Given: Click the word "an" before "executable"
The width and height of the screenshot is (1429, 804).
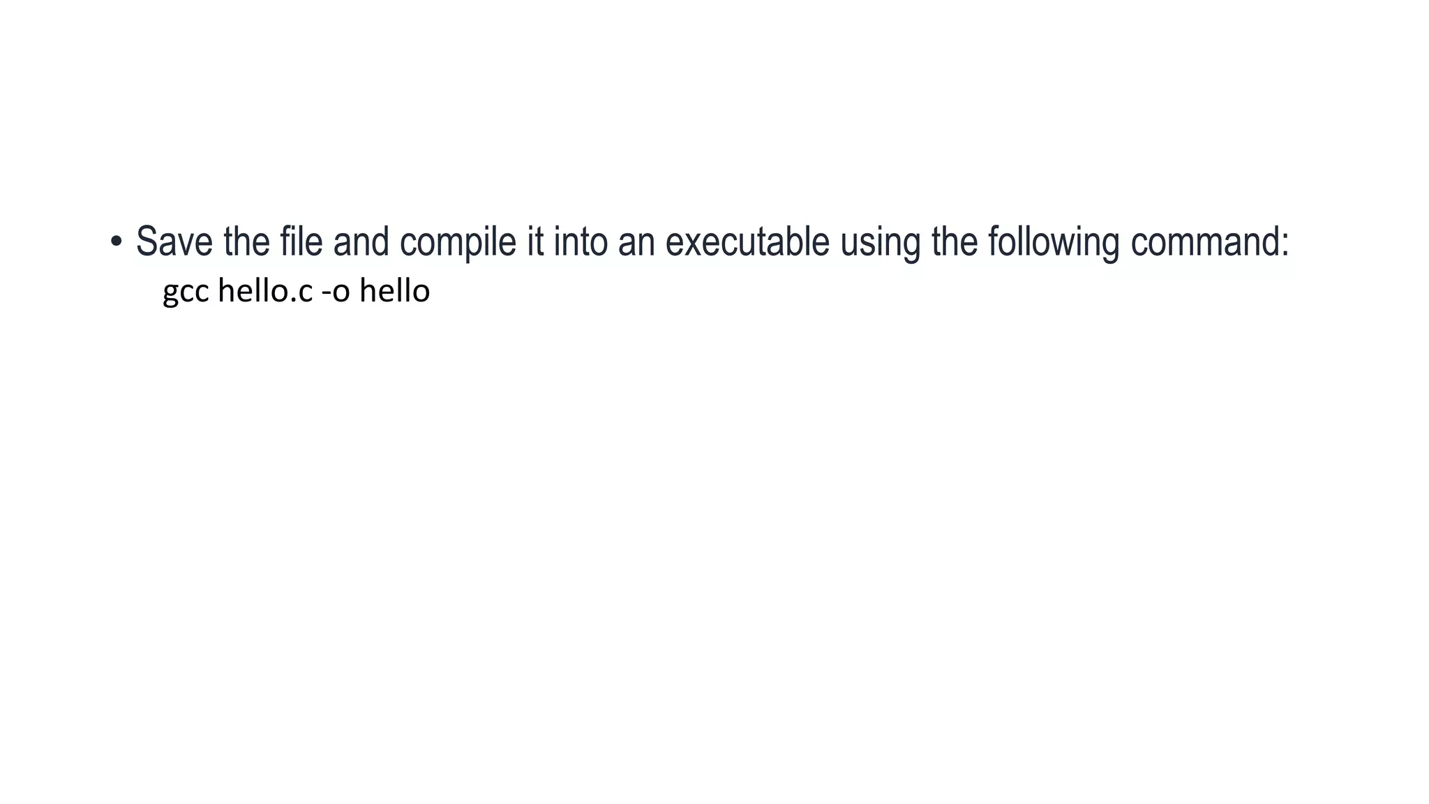Looking at the screenshot, I should click(636, 243).
